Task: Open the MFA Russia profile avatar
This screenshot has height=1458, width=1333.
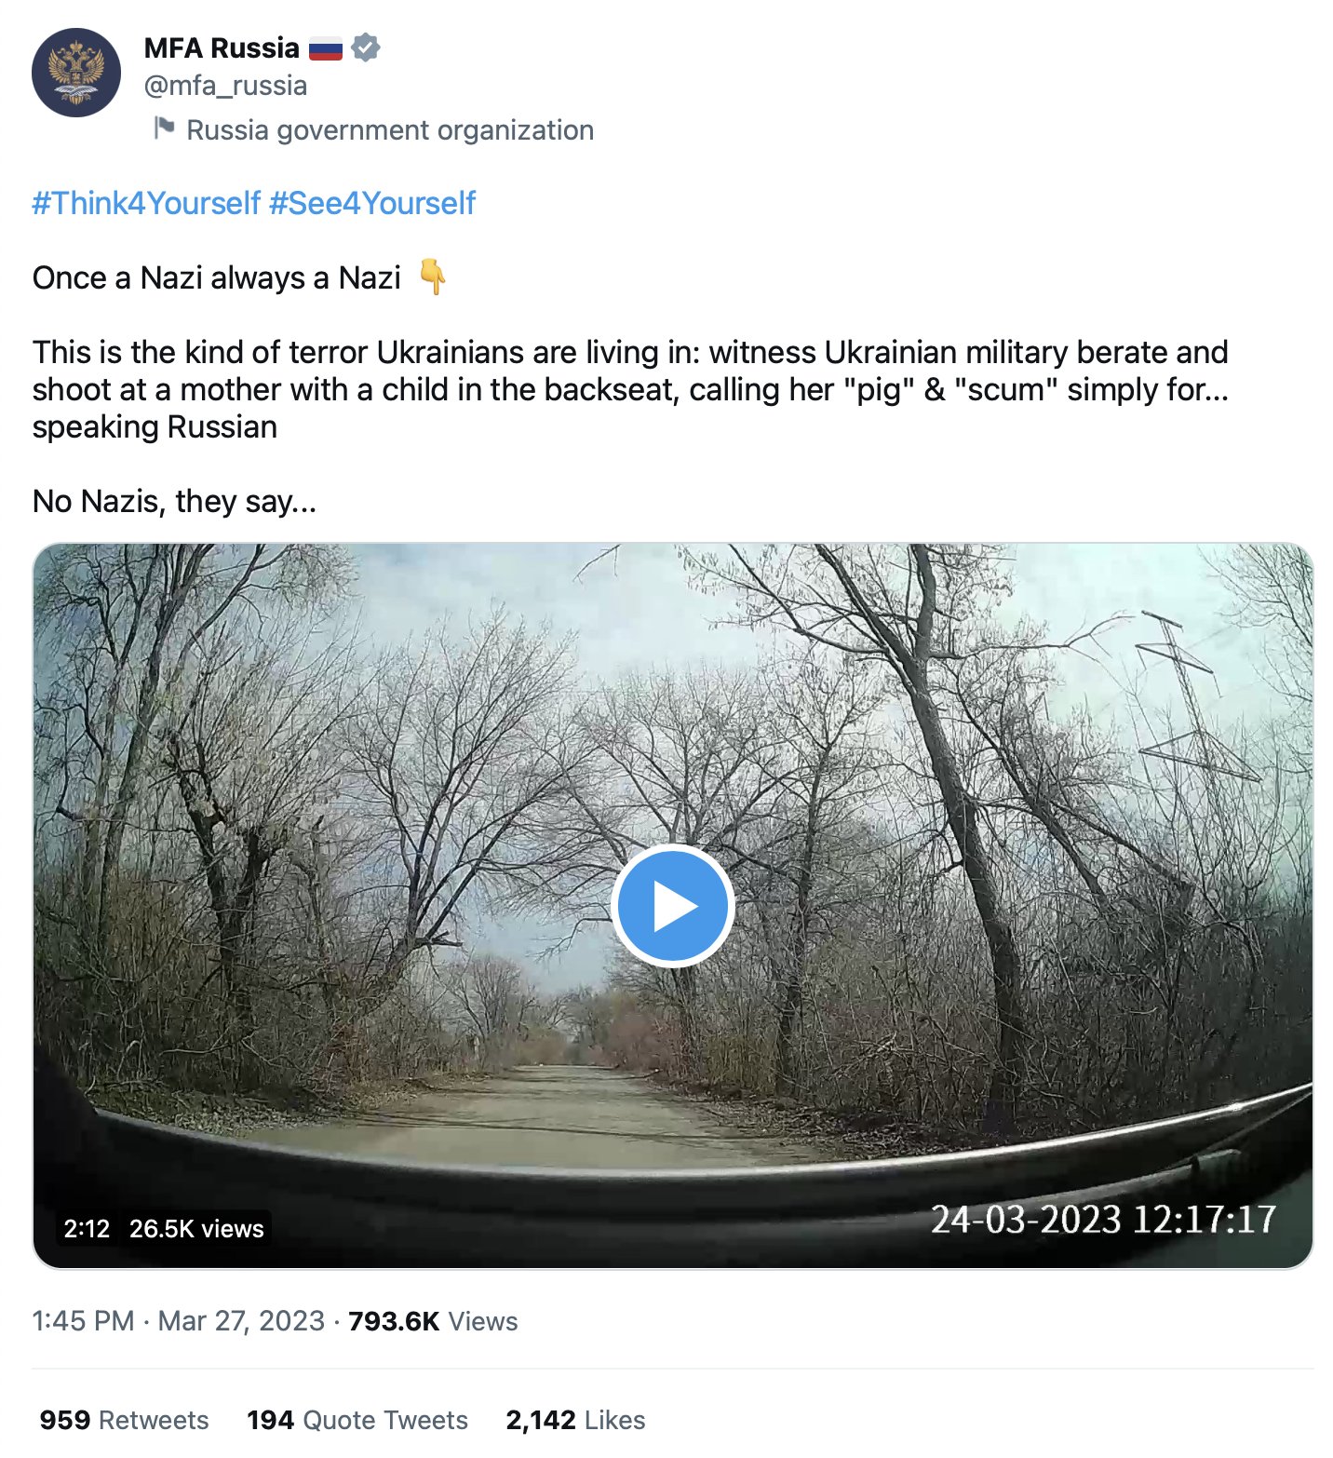Action: point(76,73)
